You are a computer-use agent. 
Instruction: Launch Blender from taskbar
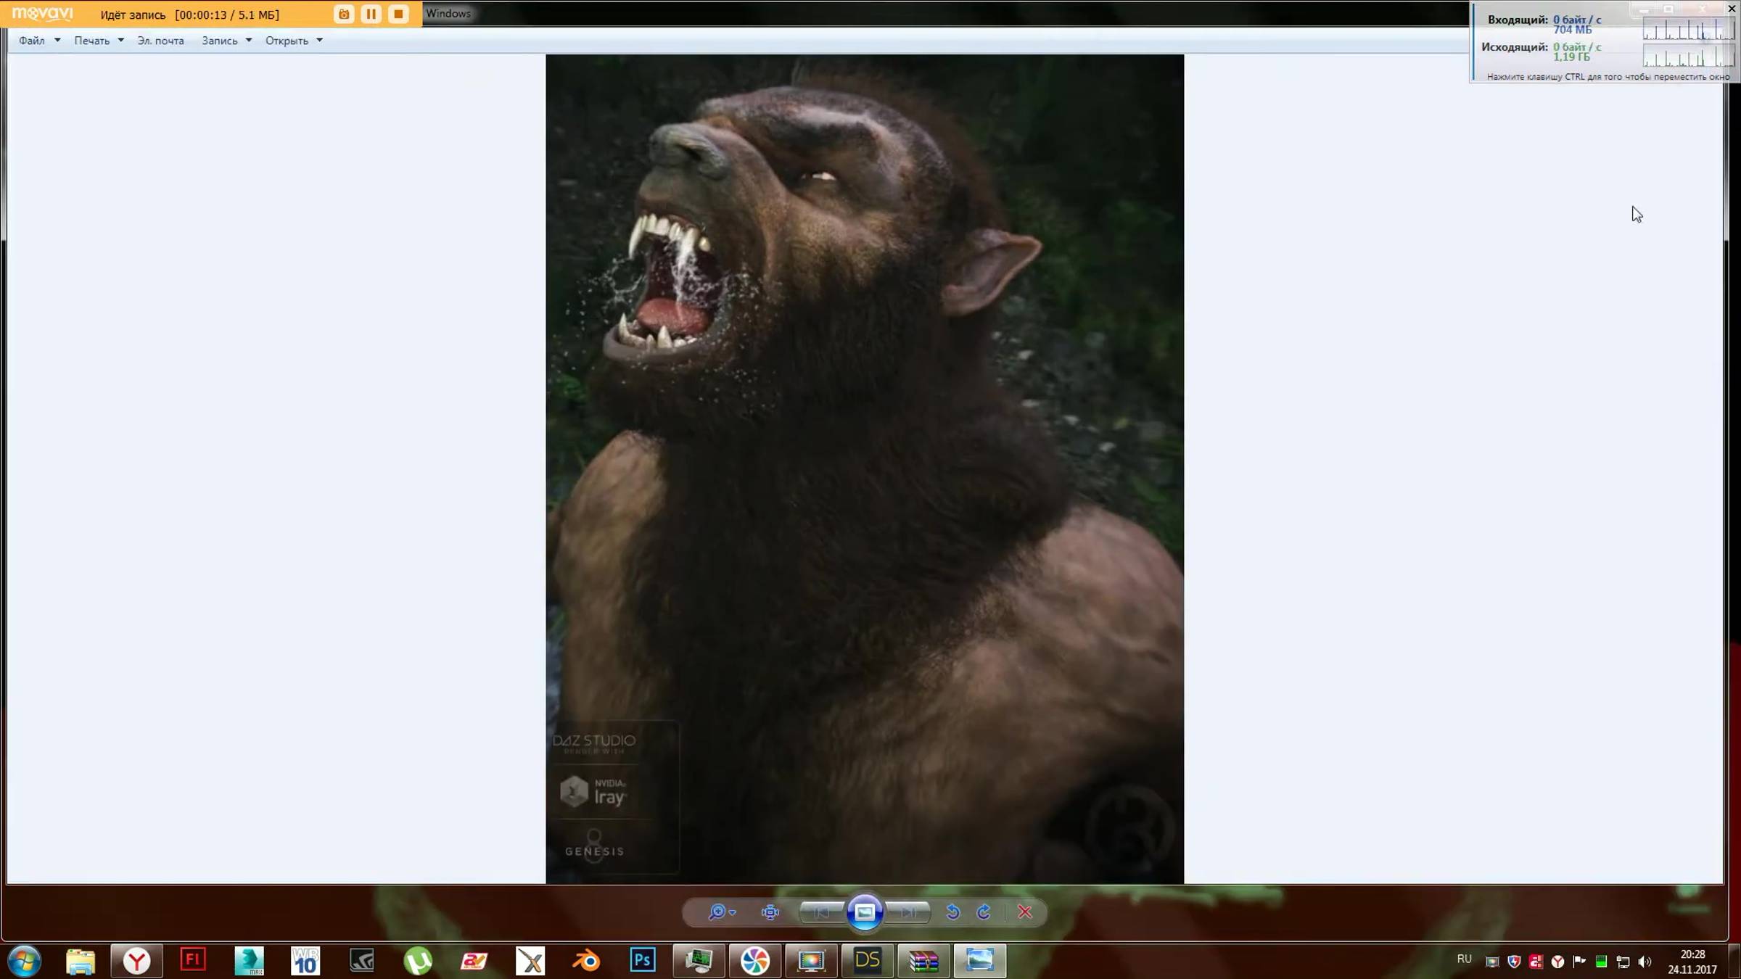(x=586, y=961)
